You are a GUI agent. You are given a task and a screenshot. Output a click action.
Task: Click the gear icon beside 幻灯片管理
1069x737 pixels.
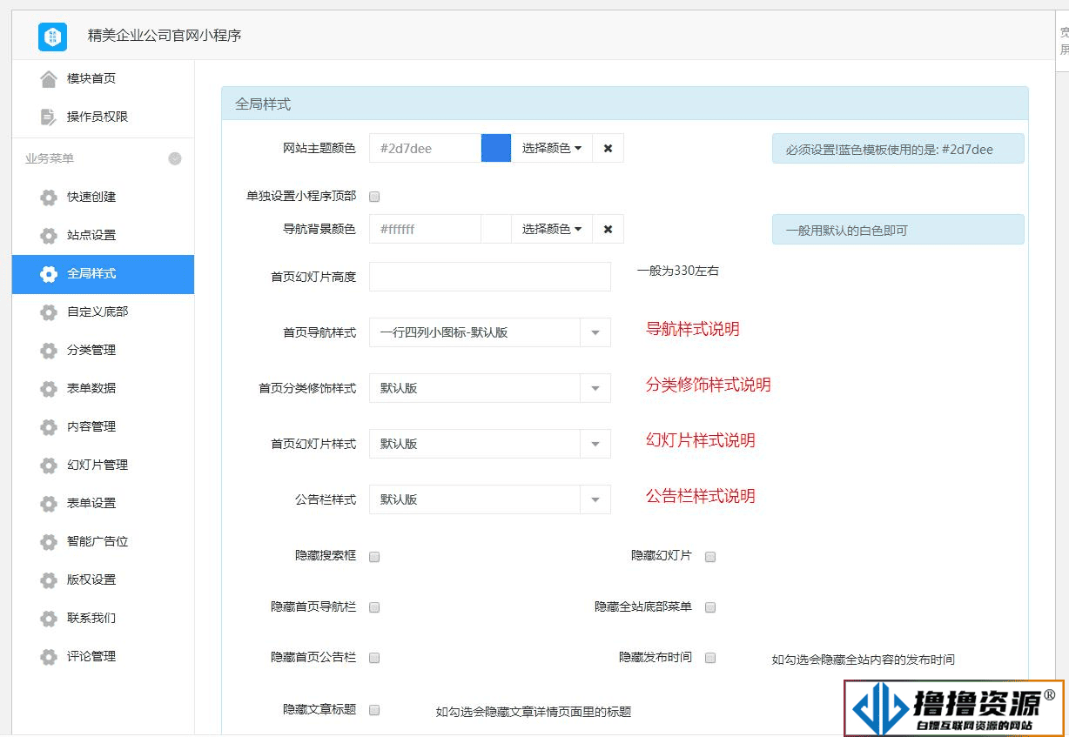click(x=49, y=465)
